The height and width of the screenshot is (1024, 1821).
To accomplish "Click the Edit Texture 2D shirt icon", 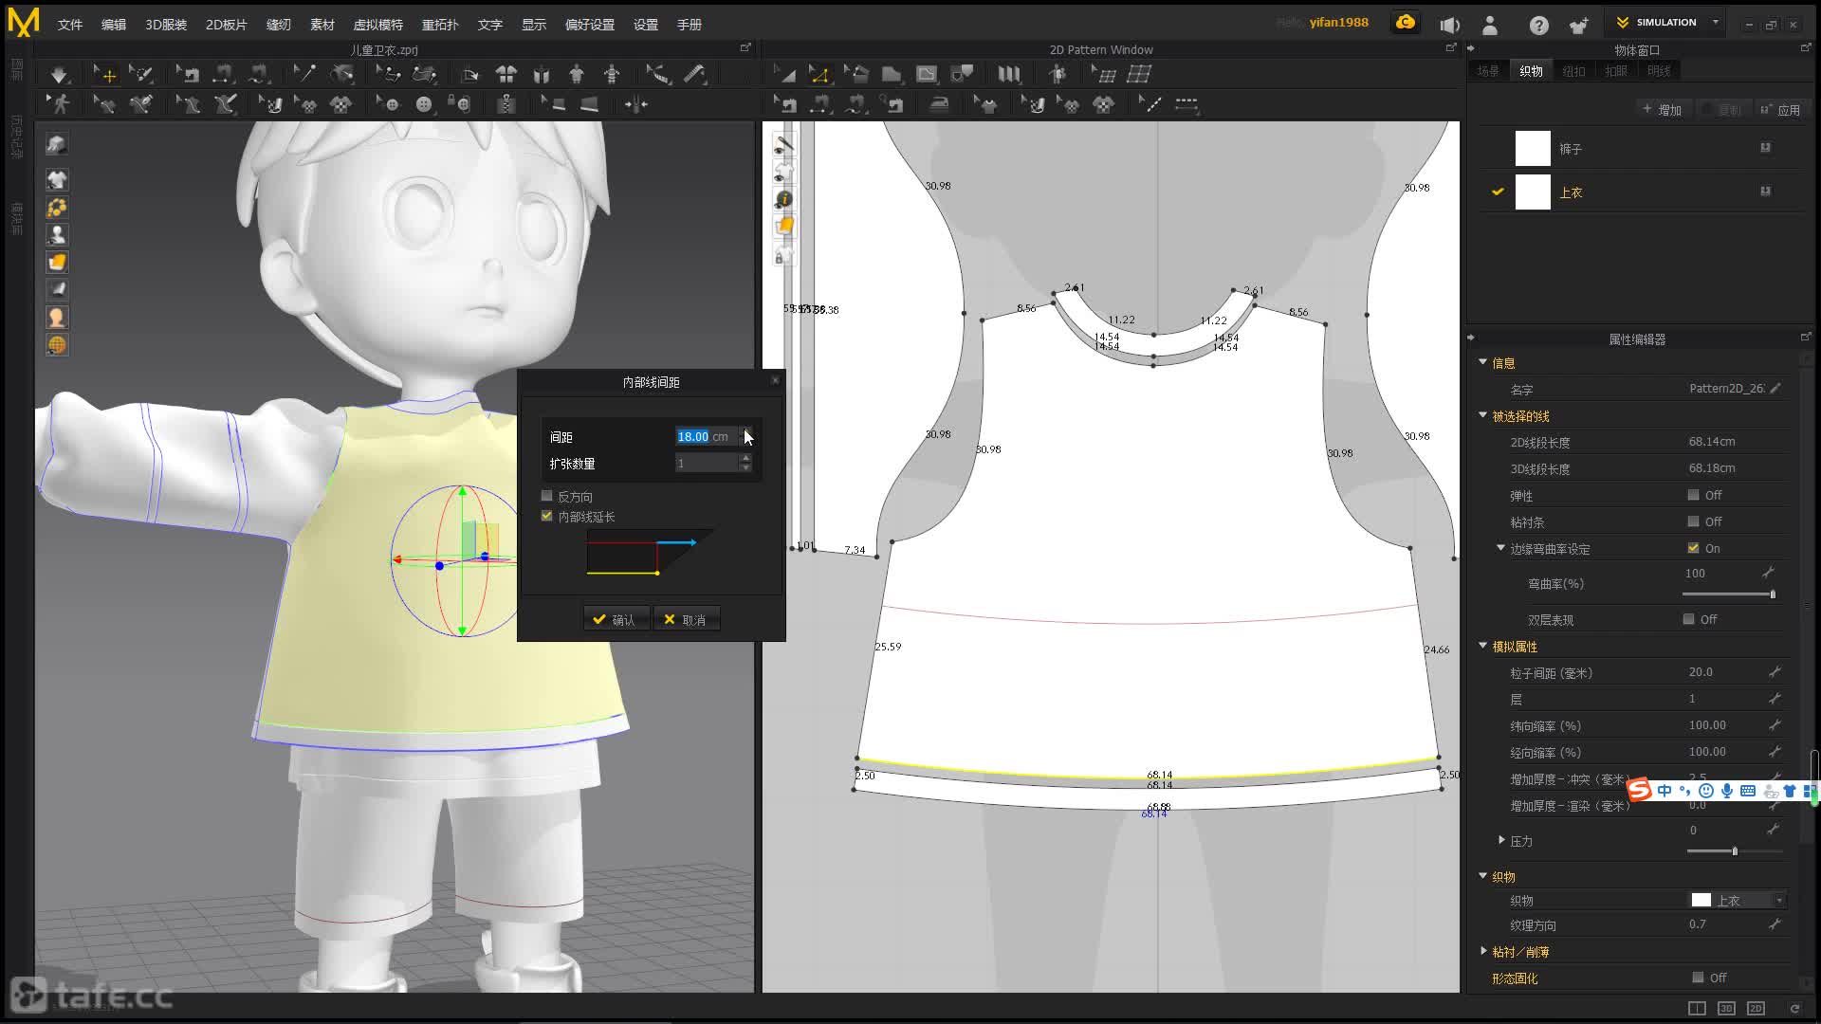I will tap(986, 104).
